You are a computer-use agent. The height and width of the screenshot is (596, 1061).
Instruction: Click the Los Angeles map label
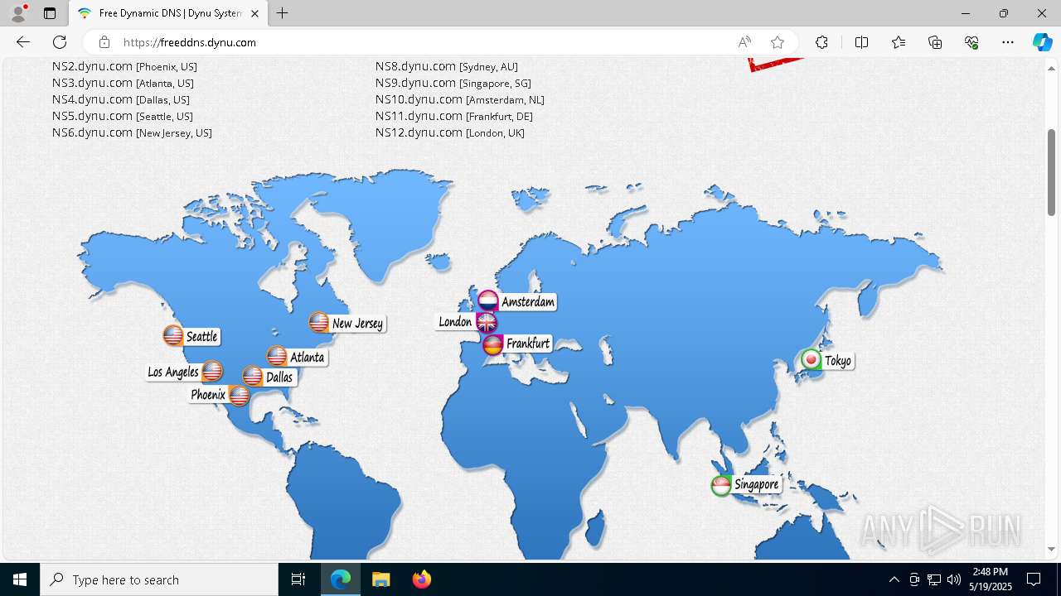[173, 372]
